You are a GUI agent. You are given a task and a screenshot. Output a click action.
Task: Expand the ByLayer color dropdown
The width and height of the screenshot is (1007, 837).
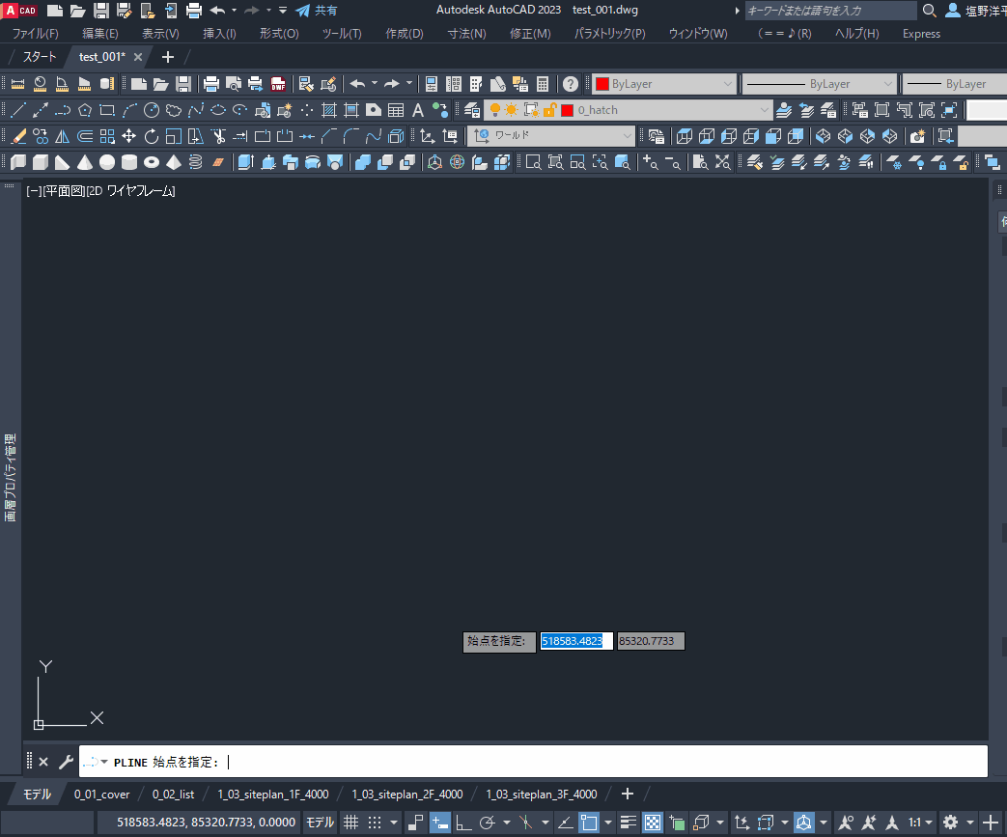point(728,84)
